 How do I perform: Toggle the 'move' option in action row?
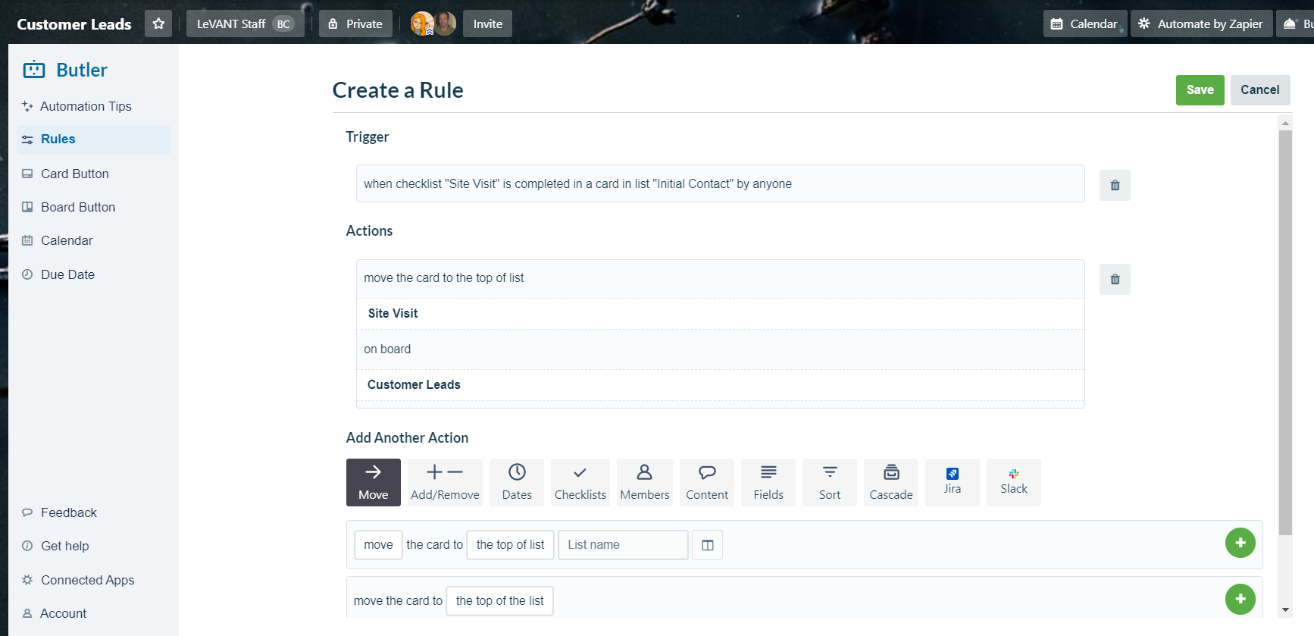(378, 545)
